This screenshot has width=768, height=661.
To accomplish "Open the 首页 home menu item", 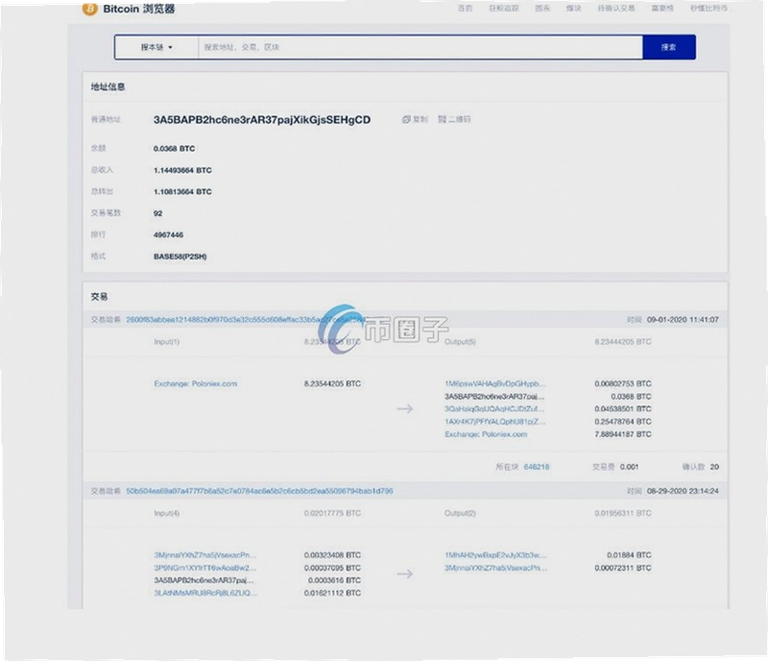I will point(465,9).
